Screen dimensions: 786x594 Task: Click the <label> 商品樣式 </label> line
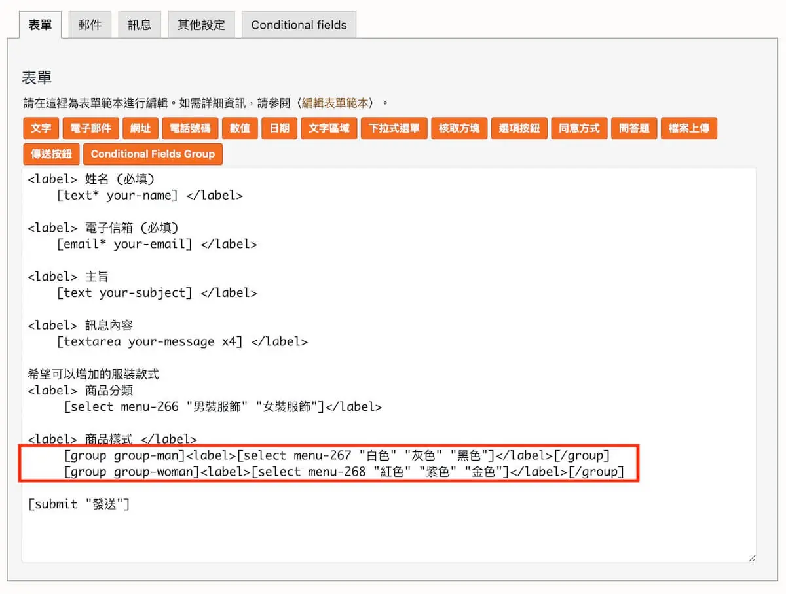(x=112, y=440)
